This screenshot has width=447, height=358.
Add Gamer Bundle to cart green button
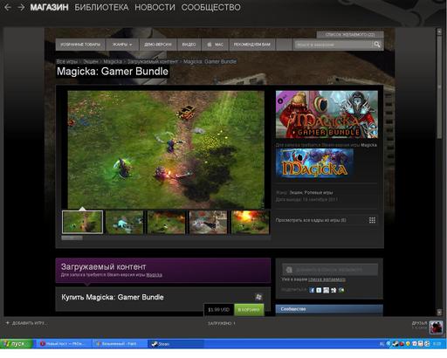pyautogui.click(x=249, y=310)
